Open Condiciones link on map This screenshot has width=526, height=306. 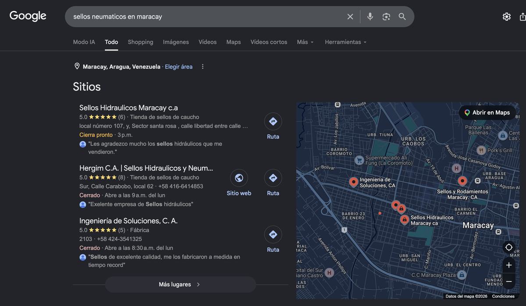click(x=503, y=296)
